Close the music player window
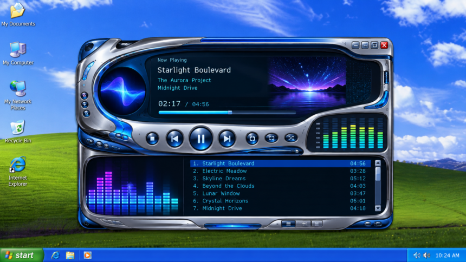Image resolution: width=466 pixels, height=262 pixels. [384, 45]
